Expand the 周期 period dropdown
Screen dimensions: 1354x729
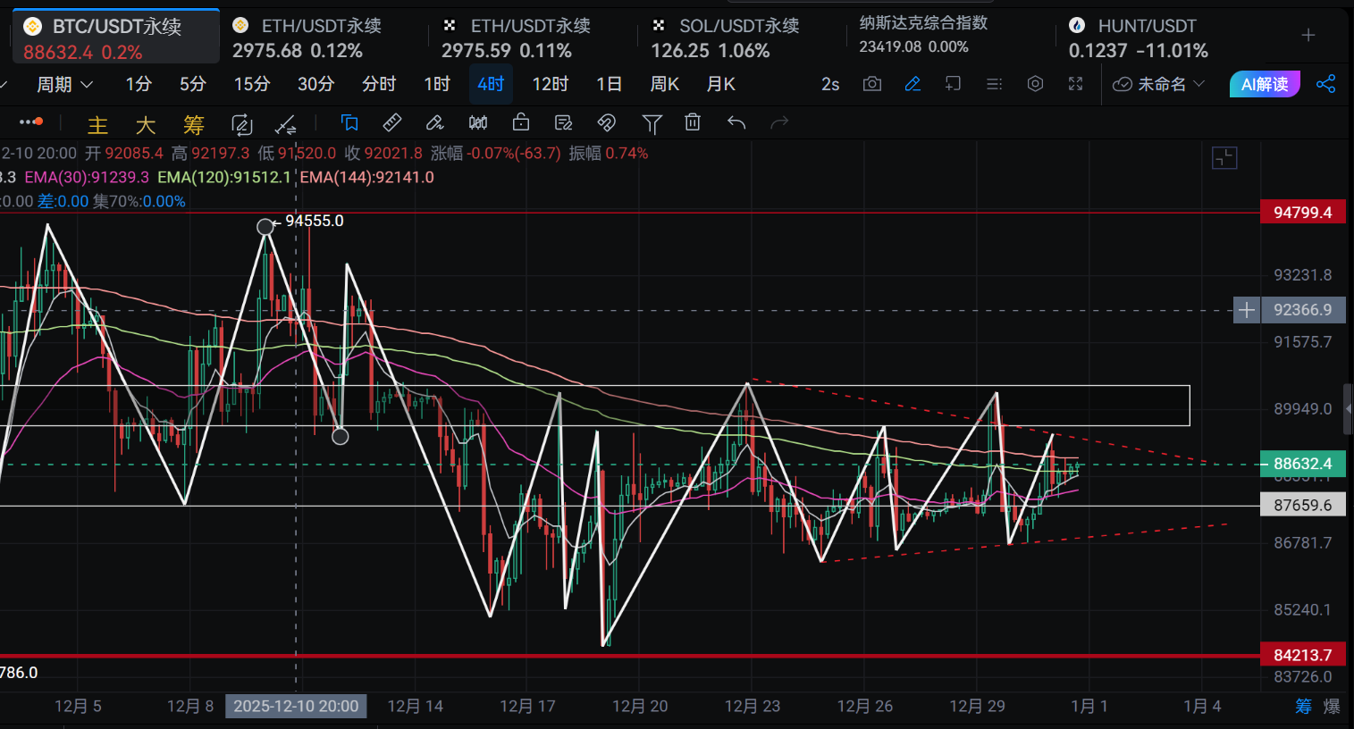point(64,84)
